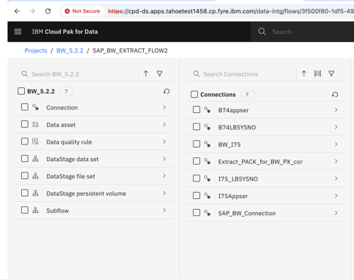Click the Subflow type icon
Viewport: 354px width, 280px height.
click(x=35, y=210)
